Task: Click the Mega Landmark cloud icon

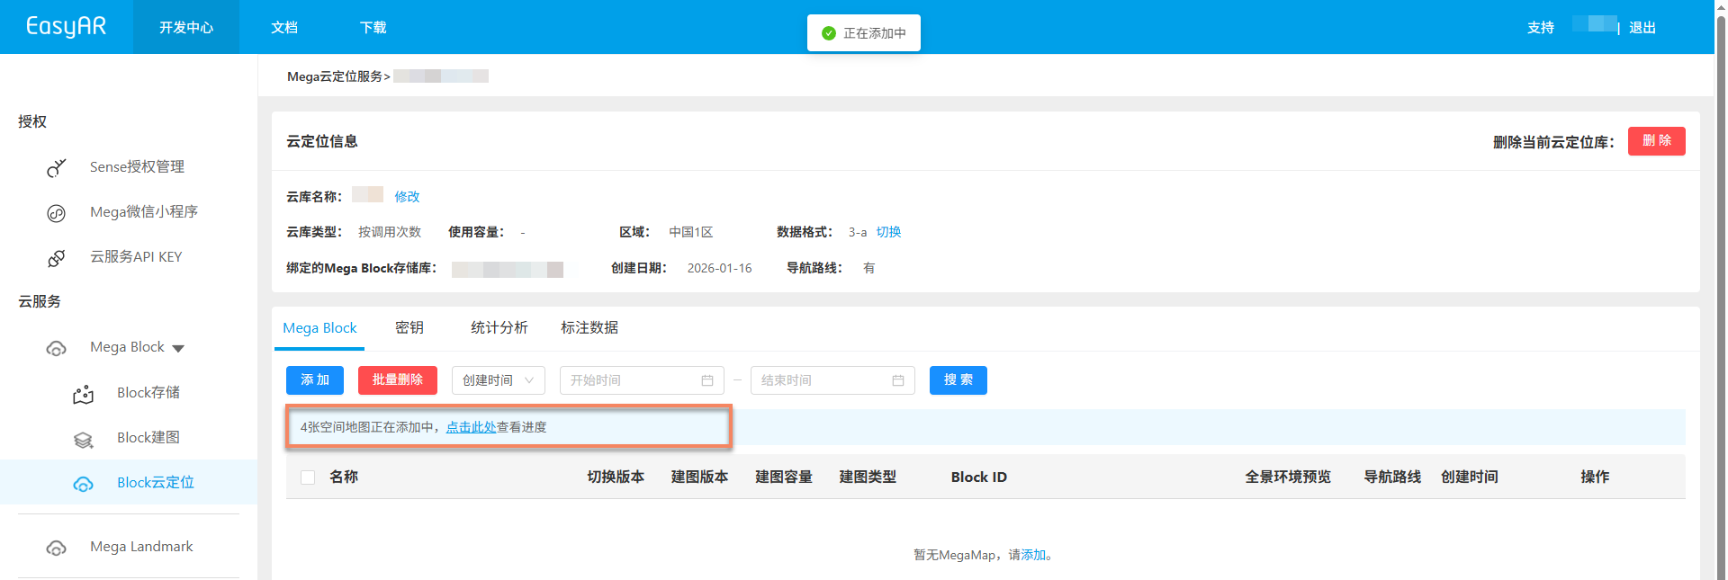Action: pyautogui.click(x=57, y=548)
